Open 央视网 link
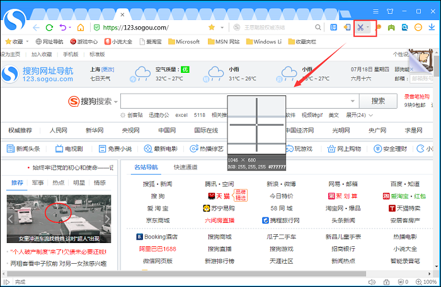The height and width of the screenshot is (287, 441). (131, 131)
